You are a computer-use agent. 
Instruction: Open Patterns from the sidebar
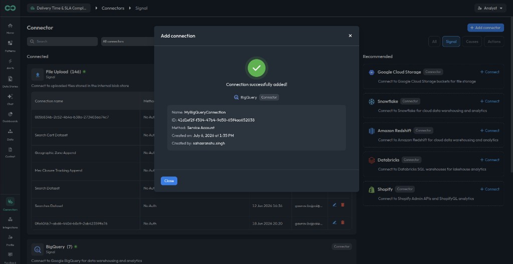pos(10,45)
